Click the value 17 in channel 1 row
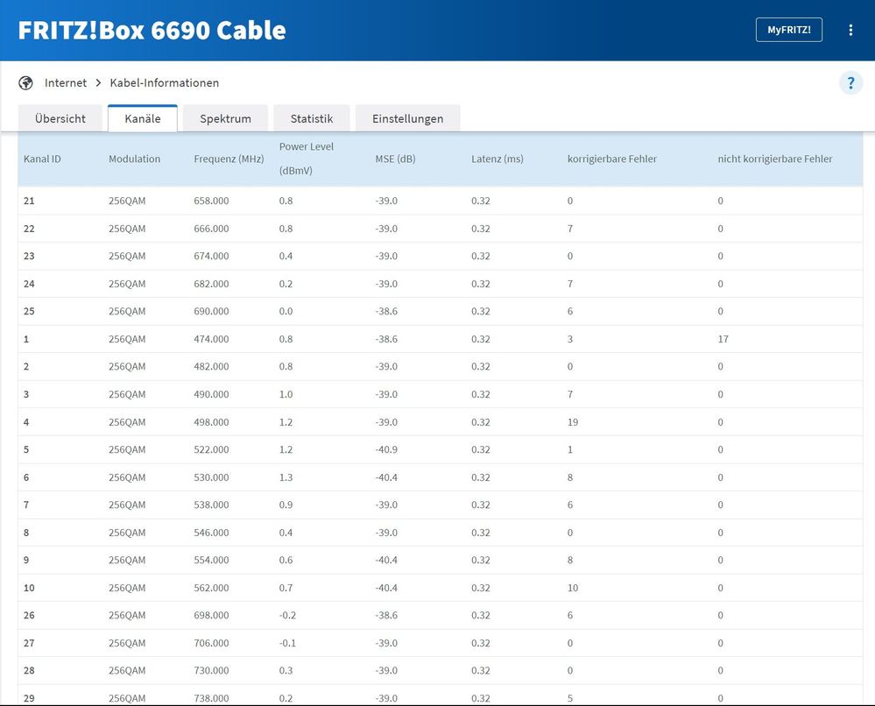This screenshot has width=875, height=706. pyautogui.click(x=723, y=339)
